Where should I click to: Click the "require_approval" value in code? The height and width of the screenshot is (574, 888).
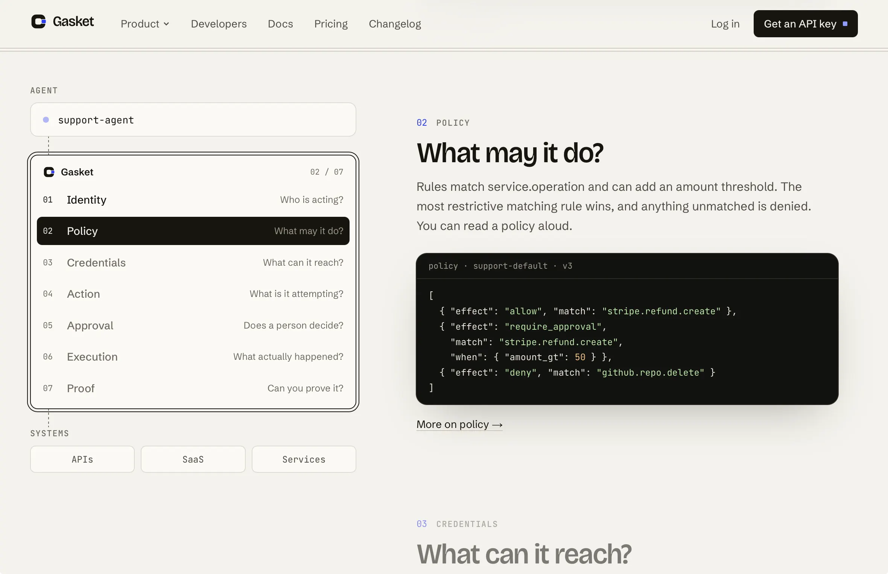click(x=553, y=327)
